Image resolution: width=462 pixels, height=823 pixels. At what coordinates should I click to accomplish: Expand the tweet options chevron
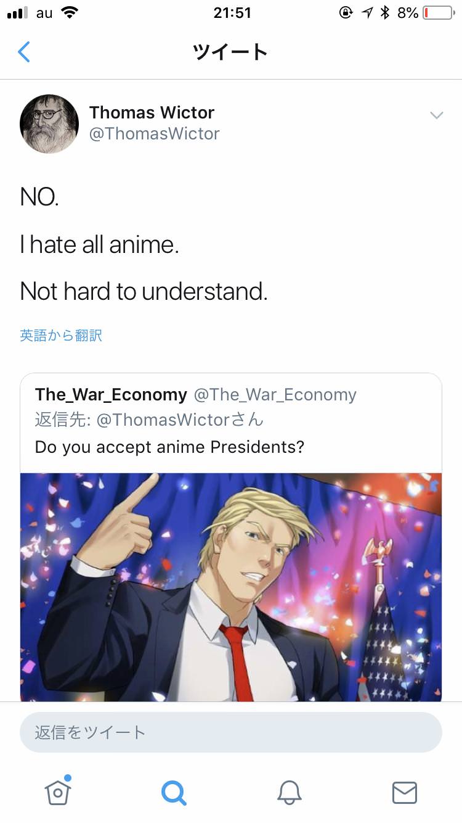point(436,115)
